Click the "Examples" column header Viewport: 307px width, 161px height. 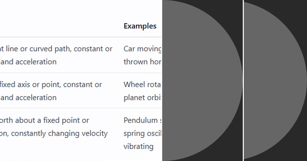click(x=140, y=26)
